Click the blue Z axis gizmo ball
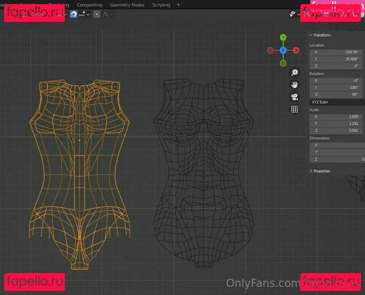Image resolution: width=365 pixels, height=295 pixels. (x=283, y=50)
